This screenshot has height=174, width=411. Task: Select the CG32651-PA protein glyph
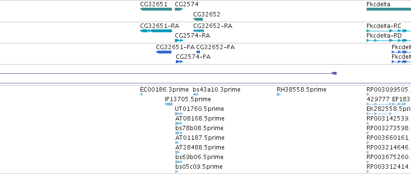[x=164, y=52]
